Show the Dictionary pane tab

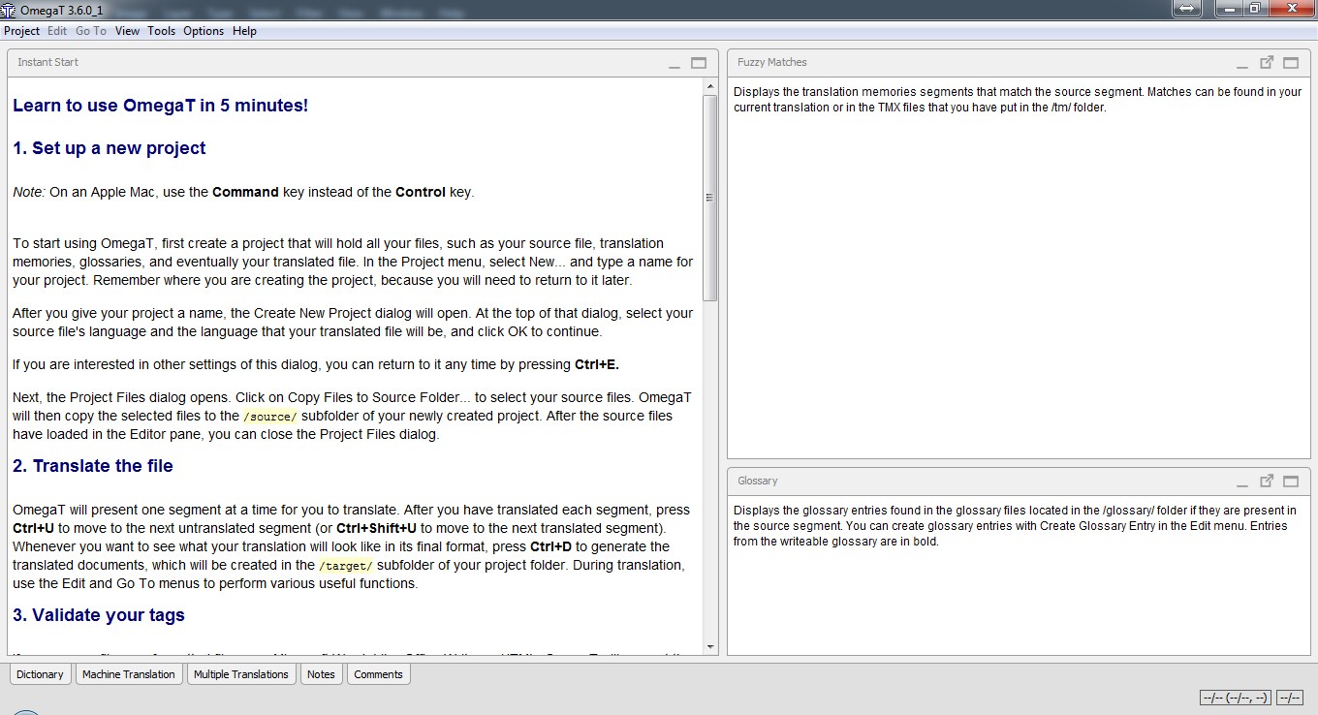[40, 674]
